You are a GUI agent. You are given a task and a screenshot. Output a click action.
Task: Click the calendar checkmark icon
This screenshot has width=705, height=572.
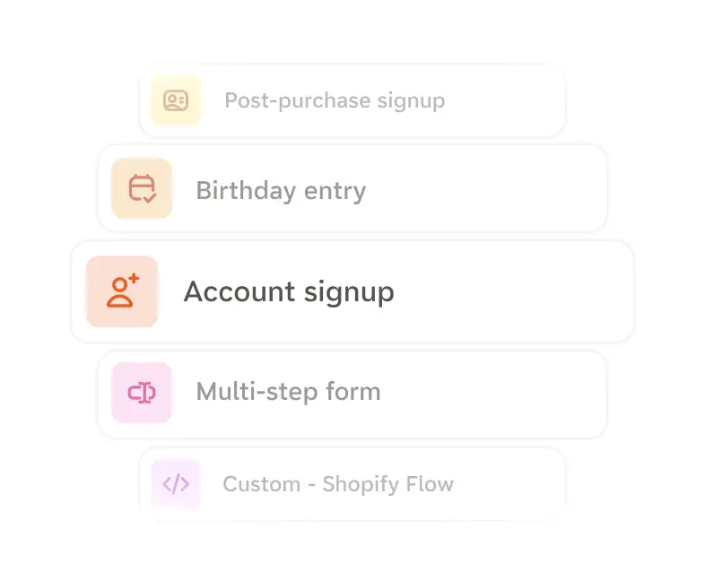click(142, 189)
